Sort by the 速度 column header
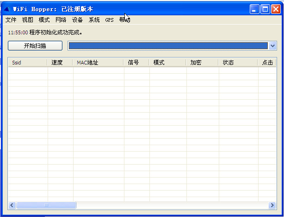Image resolution: width=284 pixels, height=217 pixels. [x=60, y=63]
